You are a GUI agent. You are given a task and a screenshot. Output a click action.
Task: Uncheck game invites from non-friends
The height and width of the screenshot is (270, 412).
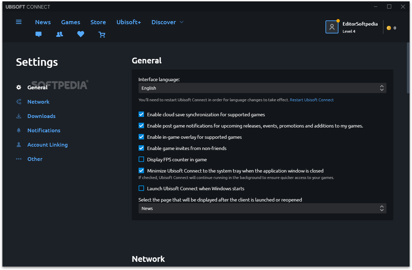[x=141, y=148]
